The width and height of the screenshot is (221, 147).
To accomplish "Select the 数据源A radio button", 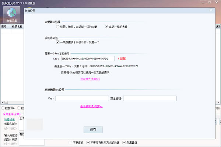I will point(3,108).
